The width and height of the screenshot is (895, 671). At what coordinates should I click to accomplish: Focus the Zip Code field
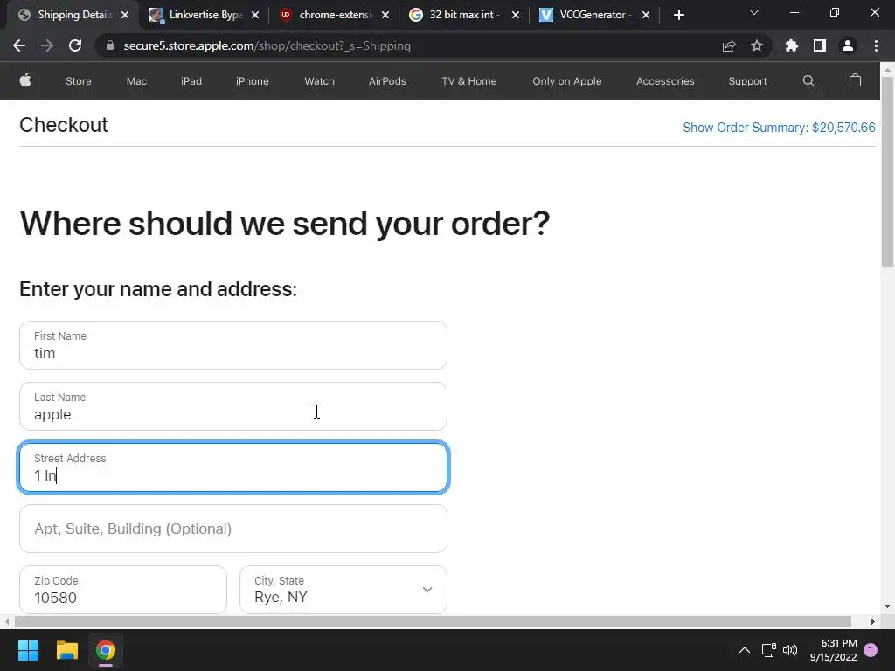(123, 590)
